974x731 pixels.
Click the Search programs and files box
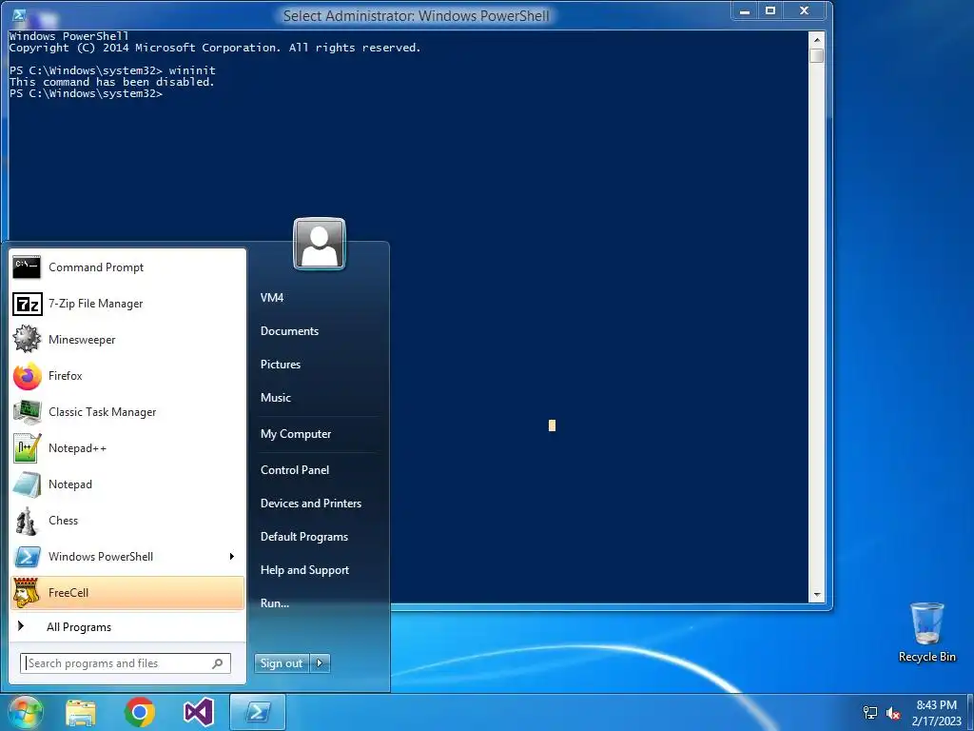[x=126, y=663]
